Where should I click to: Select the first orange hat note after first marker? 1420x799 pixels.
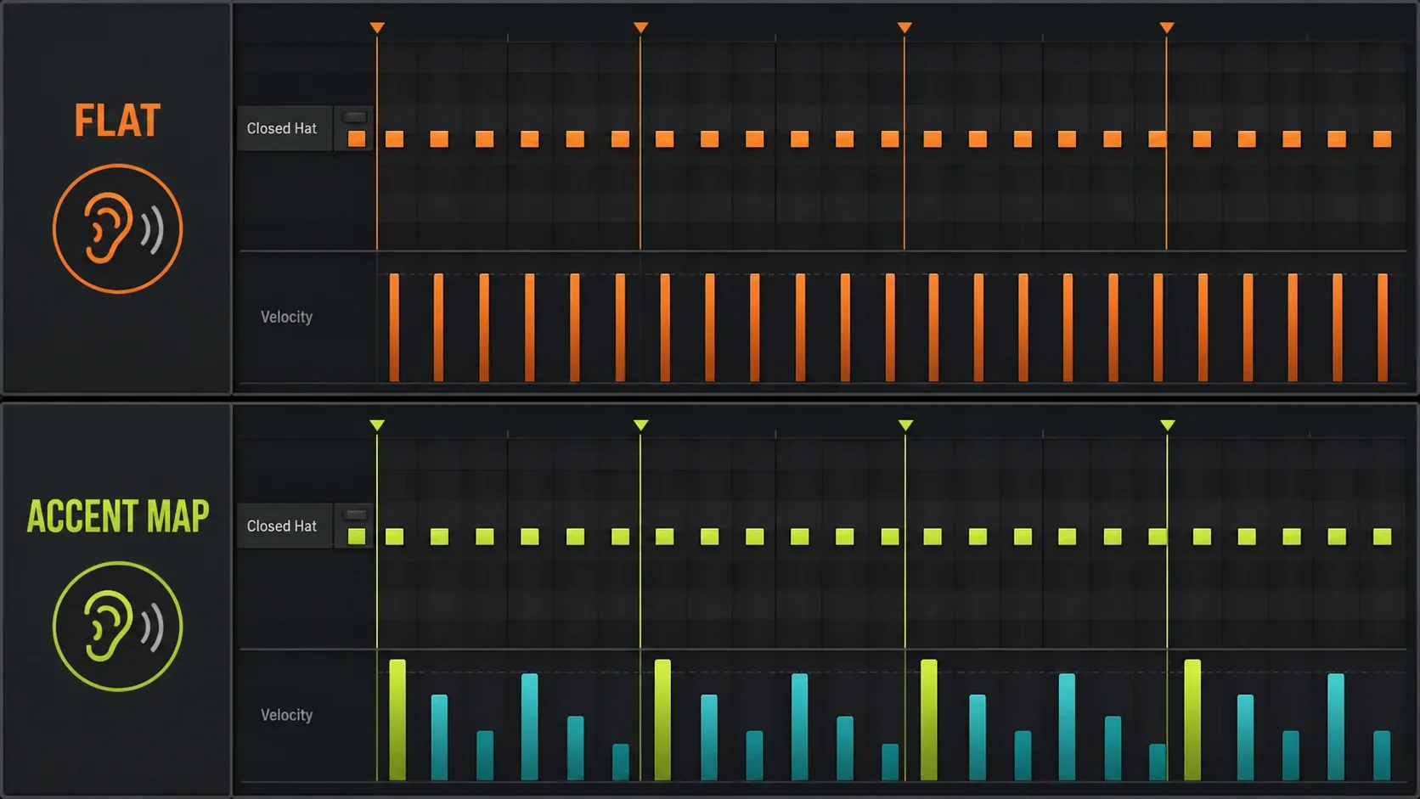394,138
